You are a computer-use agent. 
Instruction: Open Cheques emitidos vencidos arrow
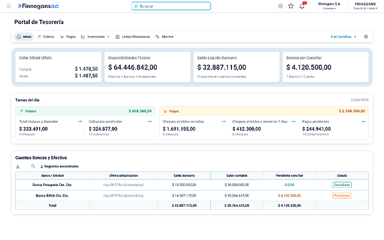[223, 121]
